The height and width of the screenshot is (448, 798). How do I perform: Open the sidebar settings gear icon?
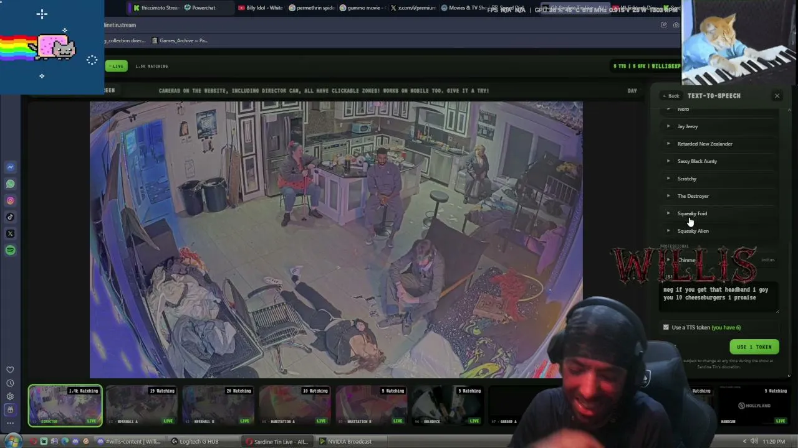tap(10, 396)
